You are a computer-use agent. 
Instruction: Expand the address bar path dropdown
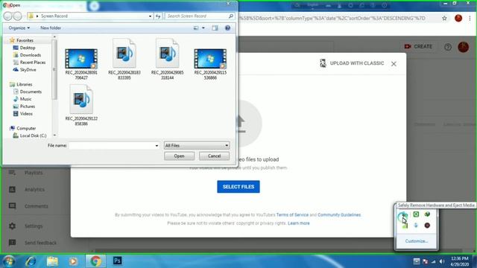point(150,16)
